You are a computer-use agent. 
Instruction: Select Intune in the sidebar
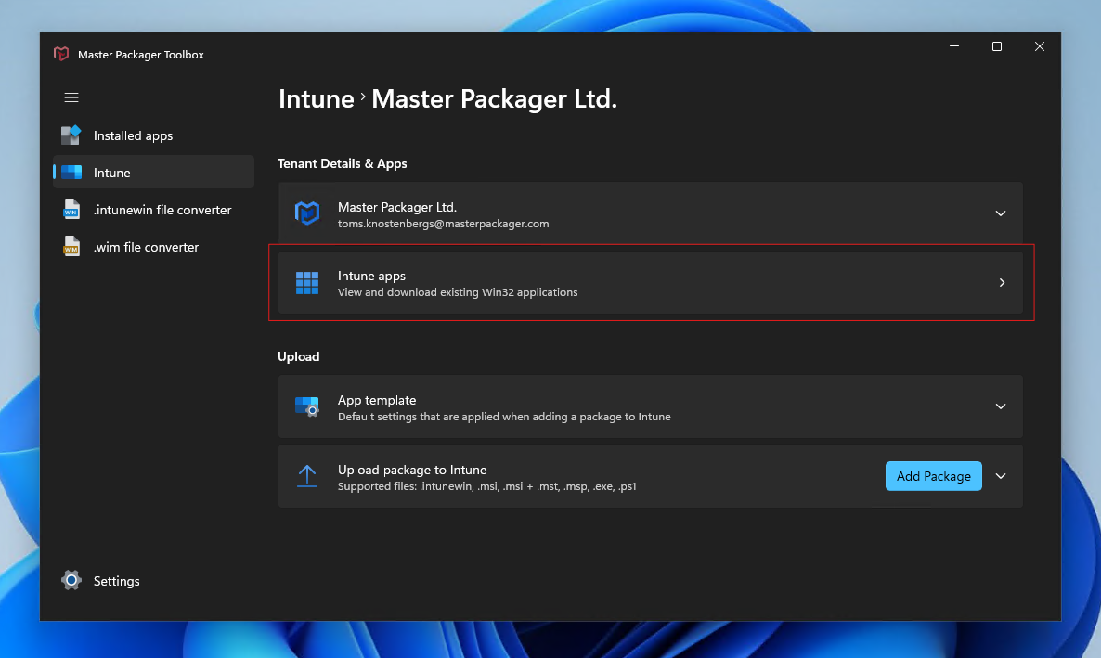click(x=154, y=172)
